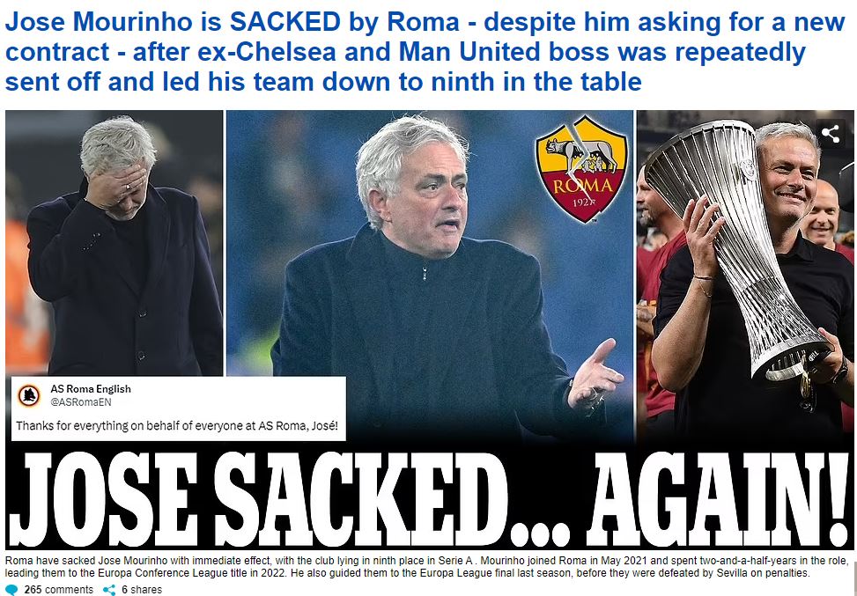The width and height of the screenshot is (857, 596).
Task: Click the AS Roma English account name
Action: pyautogui.click(x=91, y=389)
